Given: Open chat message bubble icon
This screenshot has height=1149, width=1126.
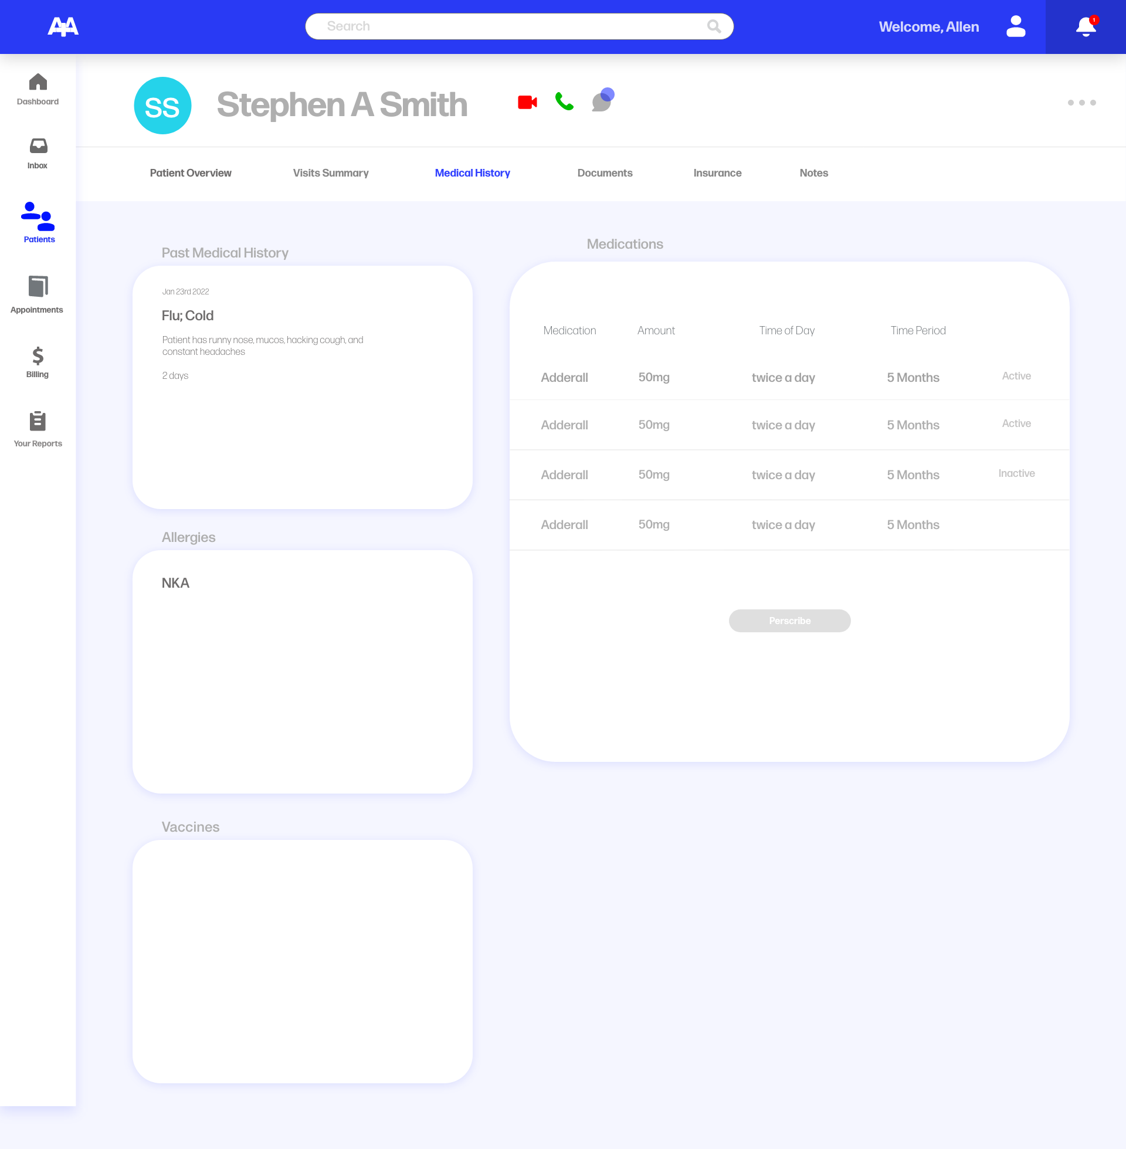Looking at the screenshot, I should pos(602,101).
